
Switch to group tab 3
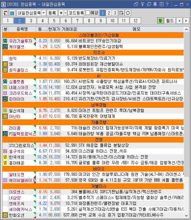point(31,21)
